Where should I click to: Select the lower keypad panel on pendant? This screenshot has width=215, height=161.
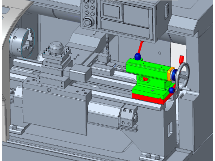click(125, 29)
